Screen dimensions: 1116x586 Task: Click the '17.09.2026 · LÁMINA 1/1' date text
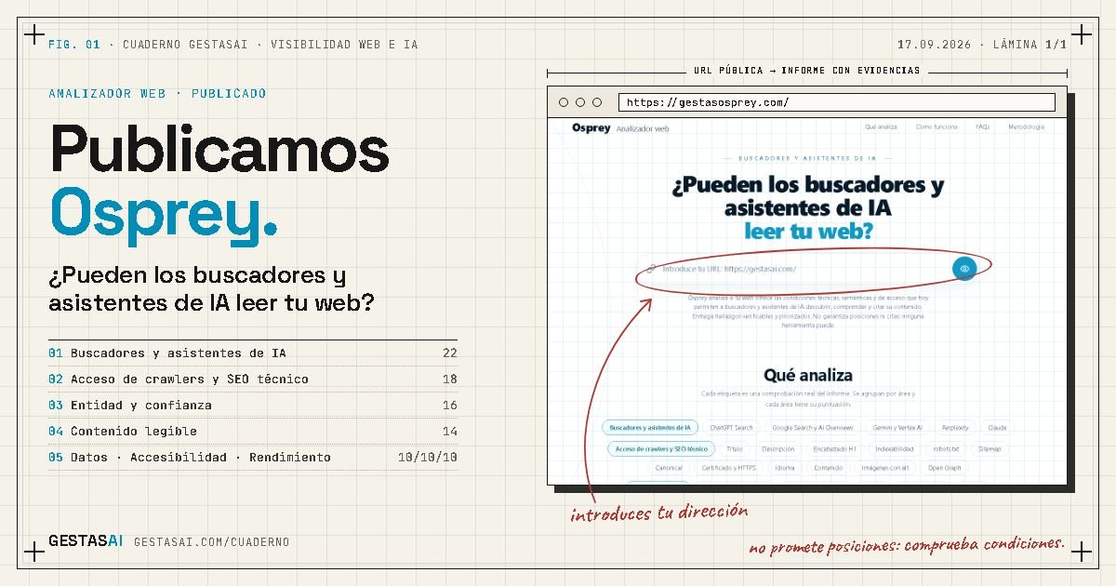(982, 45)
